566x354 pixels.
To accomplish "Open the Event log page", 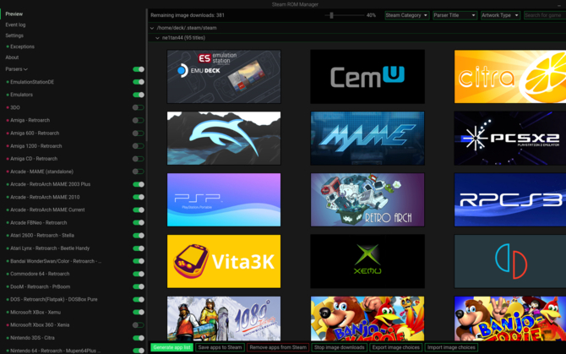I will [x=15, y=25].
